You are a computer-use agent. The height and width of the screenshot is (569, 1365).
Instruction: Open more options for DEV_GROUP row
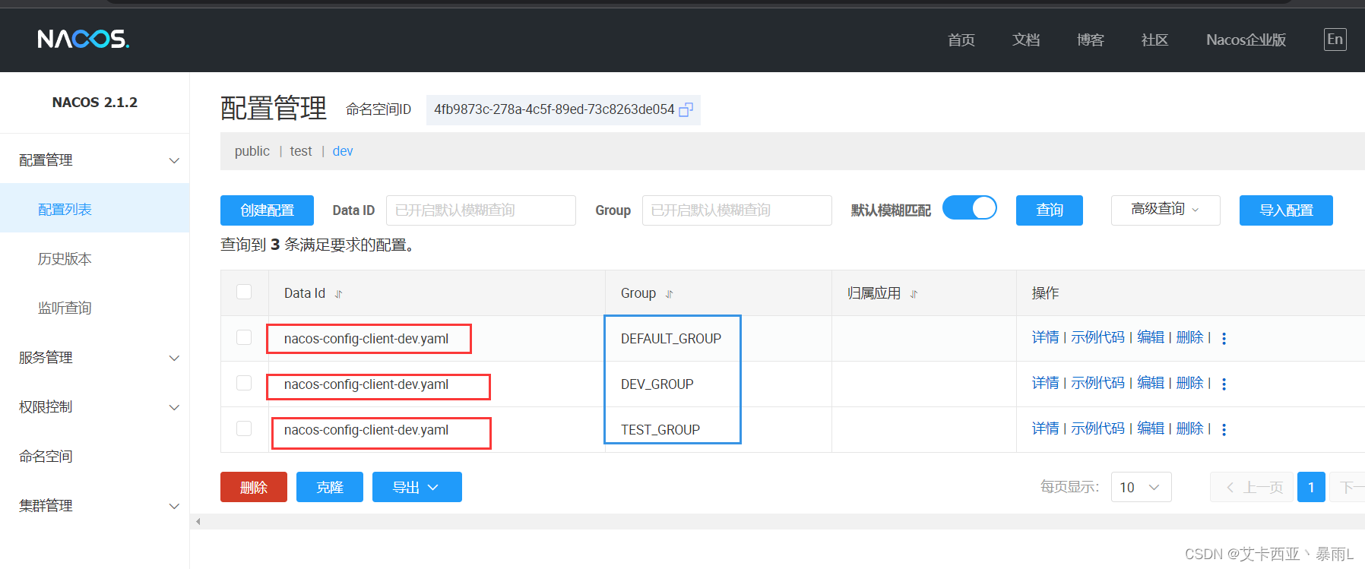tap(1224, 384)
